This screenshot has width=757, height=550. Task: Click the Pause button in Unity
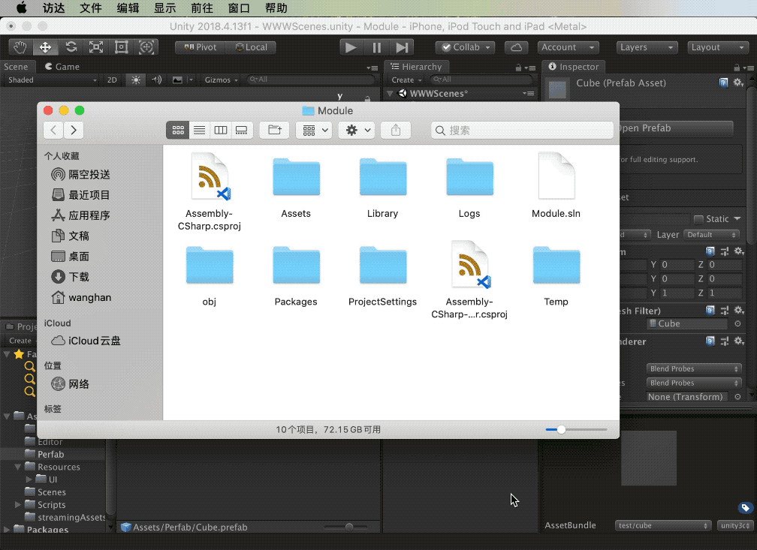tap(376, 47)
